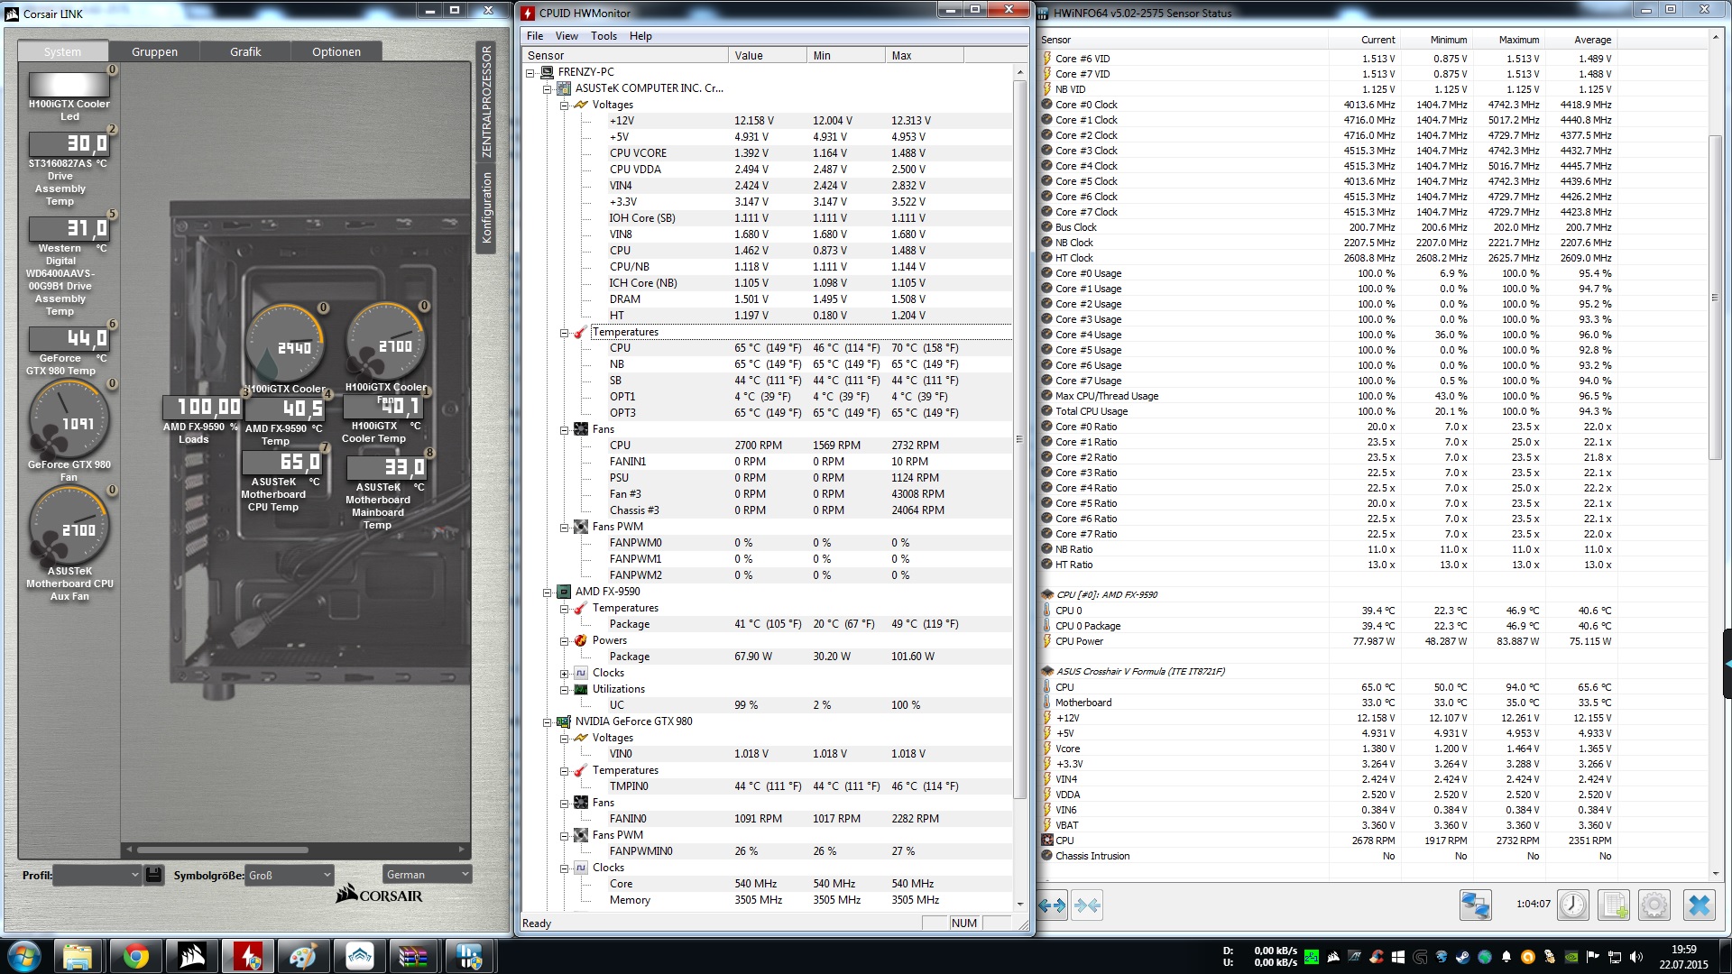Click HWiNFO expand sensor columns arrows icon
This screenshot has height=974, width=1732.
tap(1052, 905)
